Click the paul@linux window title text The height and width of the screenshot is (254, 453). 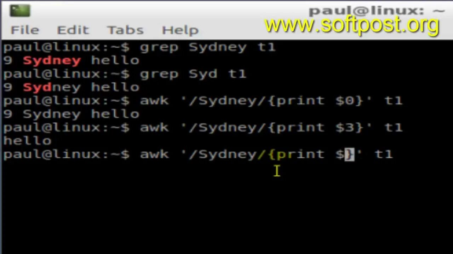377,11
